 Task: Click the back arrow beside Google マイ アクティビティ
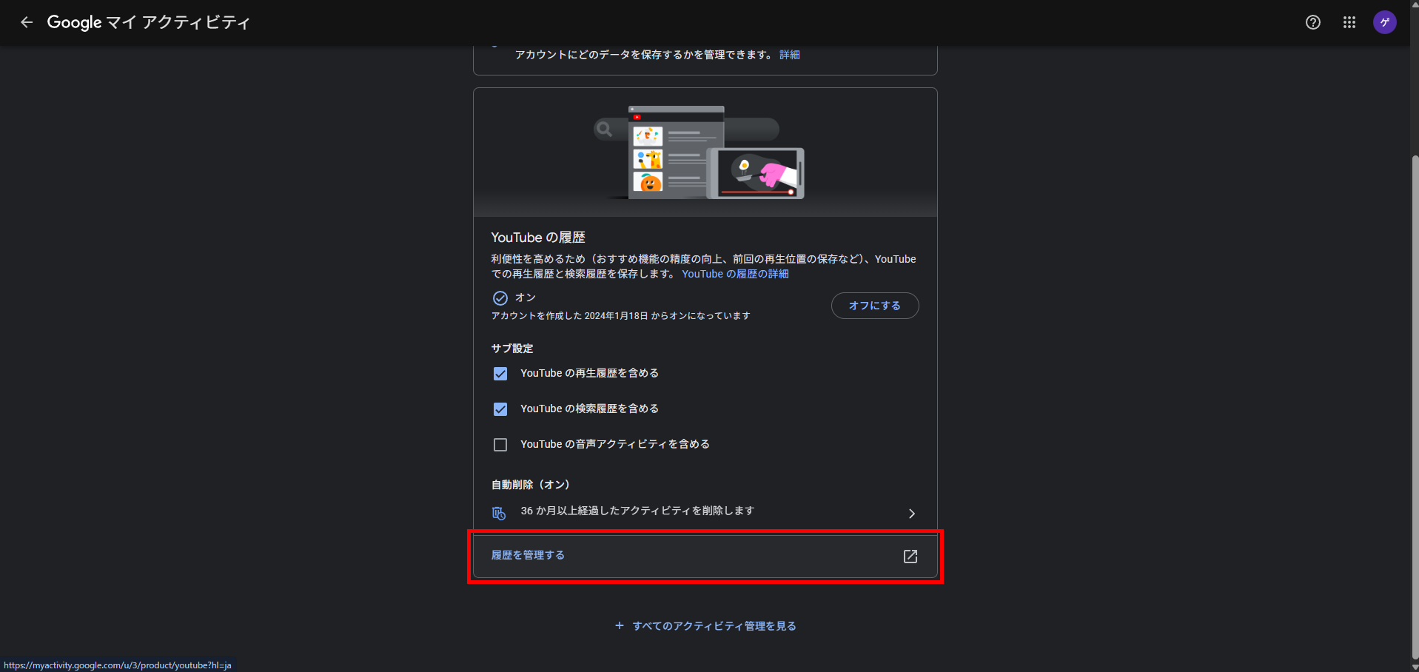click(x=27, y=22)
